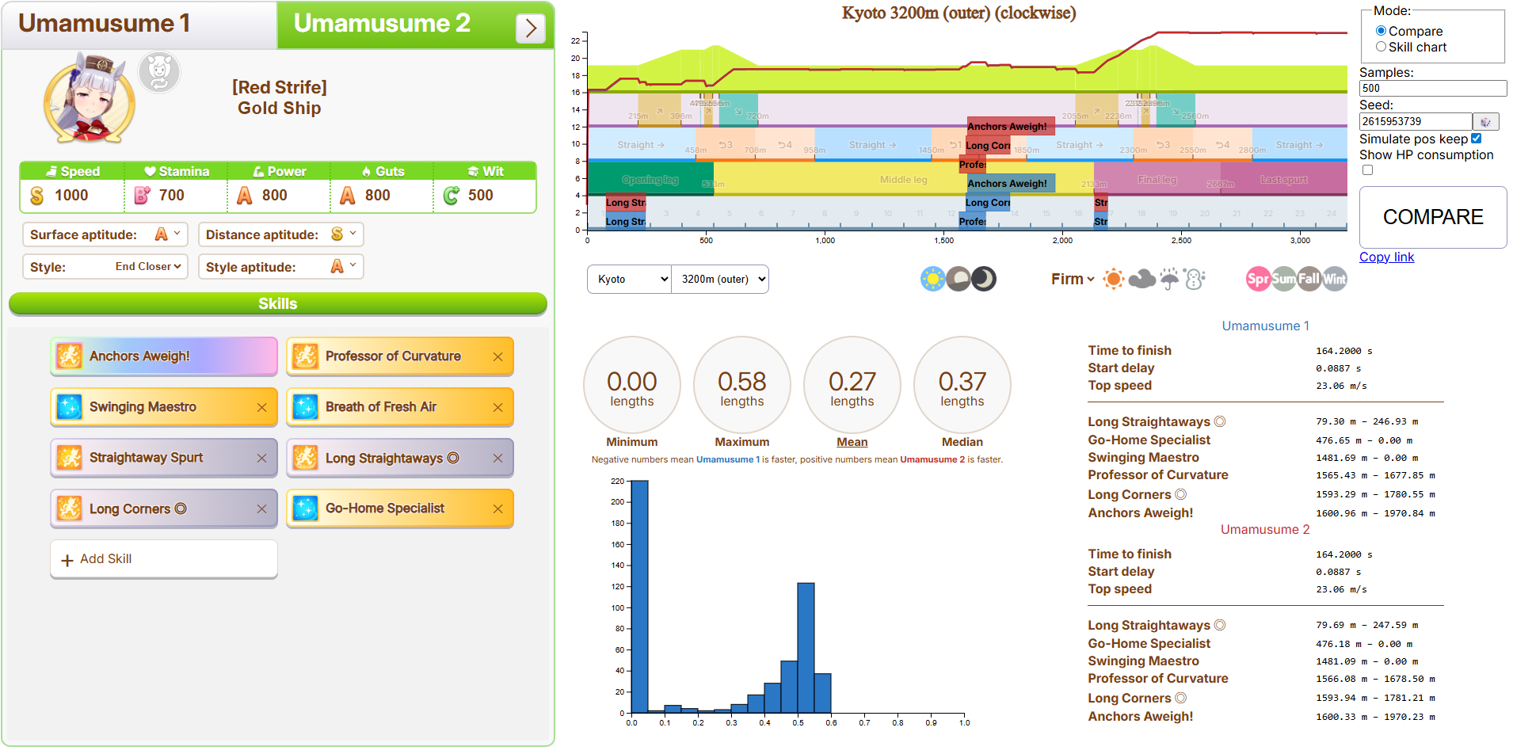Viewport: 1513px width, 754px height.
Task: Click Breath of Fresh Air skill icon
Action: point(305,407)
